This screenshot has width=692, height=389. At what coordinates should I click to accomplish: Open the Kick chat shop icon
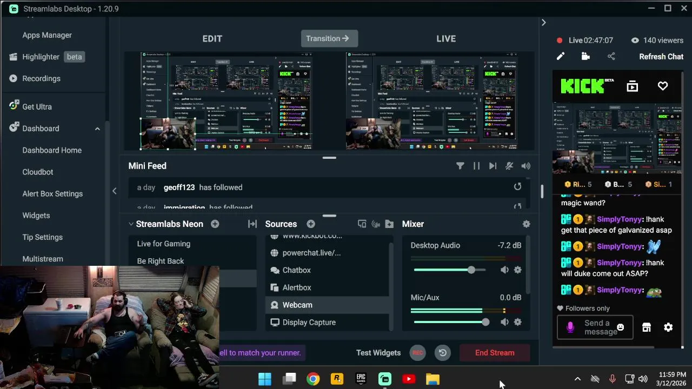tap(646, 327)
